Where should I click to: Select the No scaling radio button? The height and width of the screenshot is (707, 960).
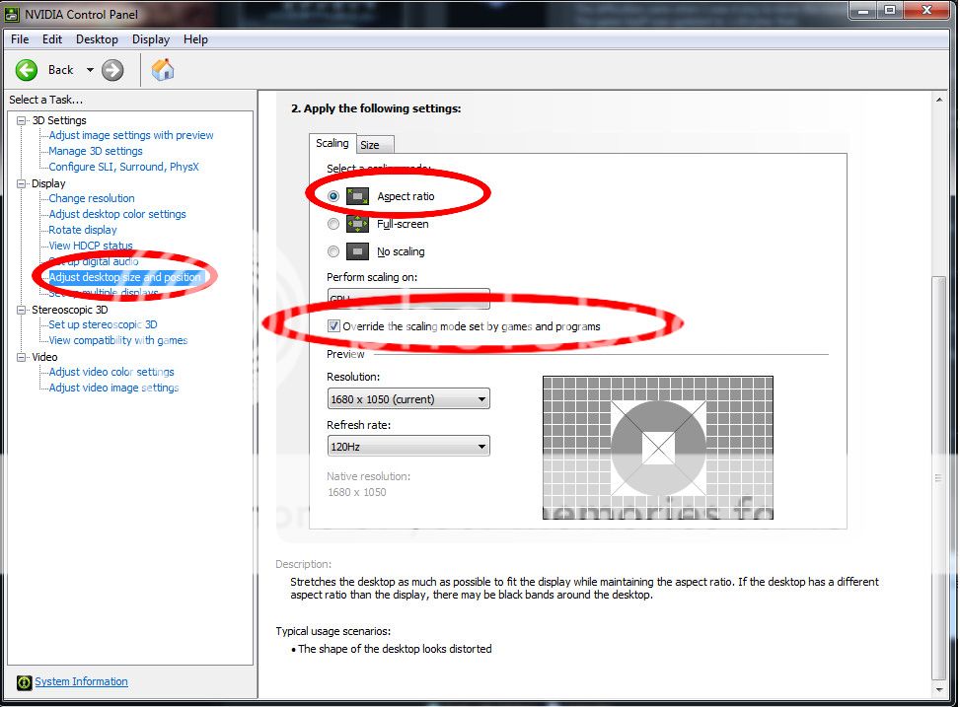coord(333,252)
